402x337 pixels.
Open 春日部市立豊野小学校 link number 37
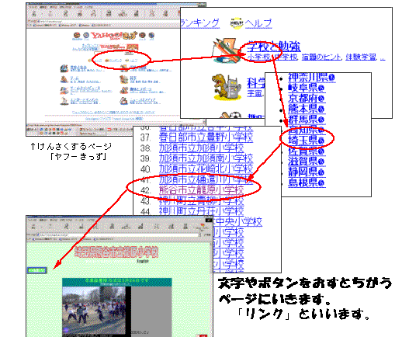(x=206, y=137)
